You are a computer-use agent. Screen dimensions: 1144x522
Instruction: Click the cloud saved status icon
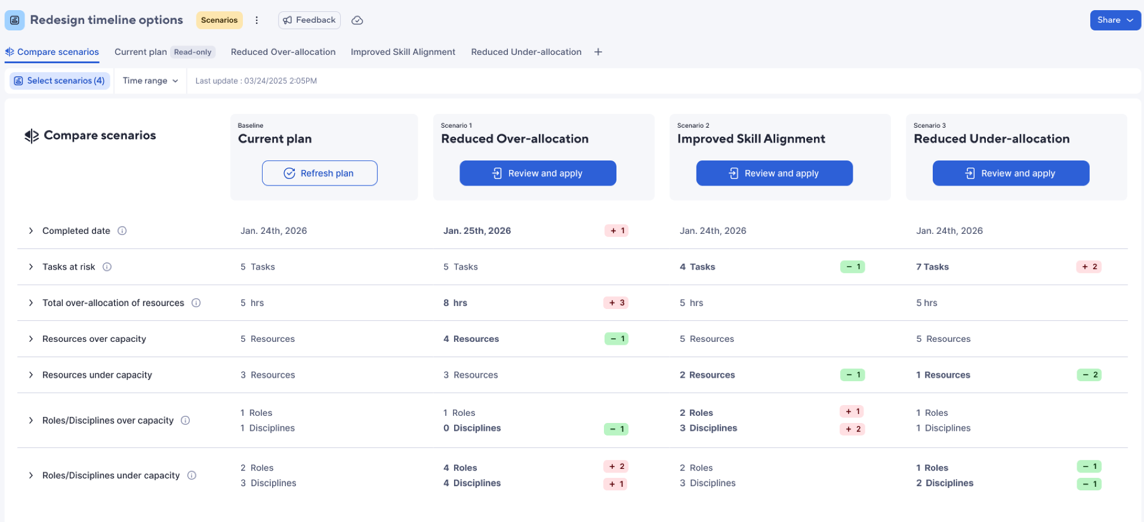(357, 20)
